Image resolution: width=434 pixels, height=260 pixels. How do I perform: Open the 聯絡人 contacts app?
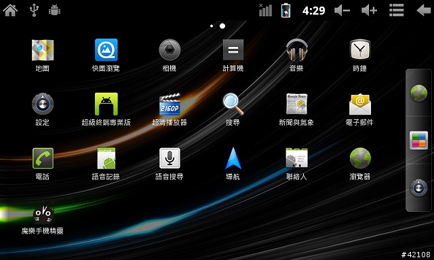coord(296,158)
